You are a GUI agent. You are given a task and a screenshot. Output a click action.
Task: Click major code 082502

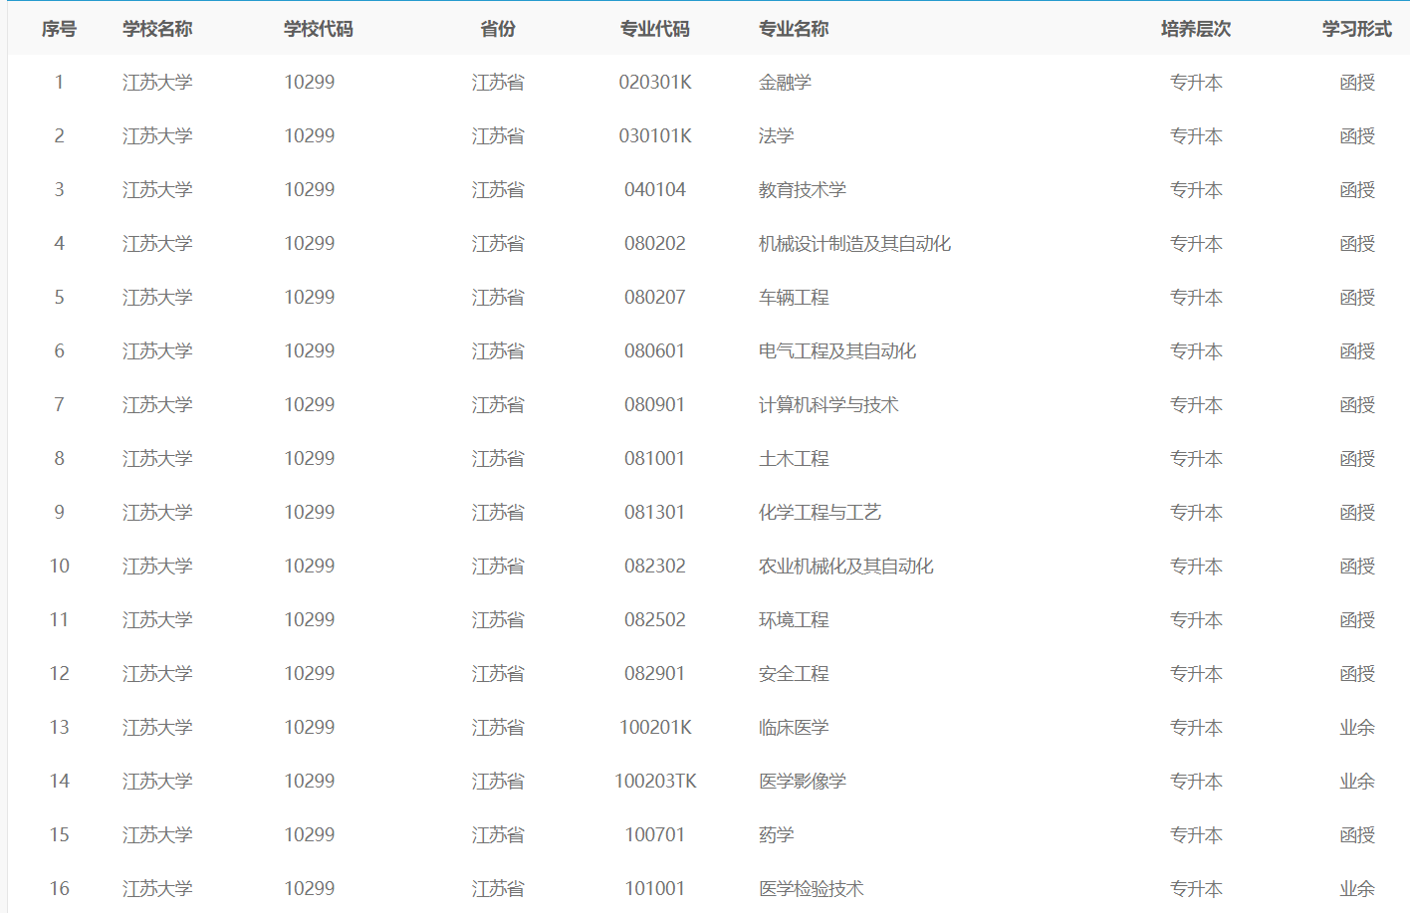655,620
